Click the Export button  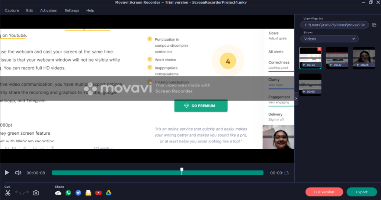tap(362, 192)
